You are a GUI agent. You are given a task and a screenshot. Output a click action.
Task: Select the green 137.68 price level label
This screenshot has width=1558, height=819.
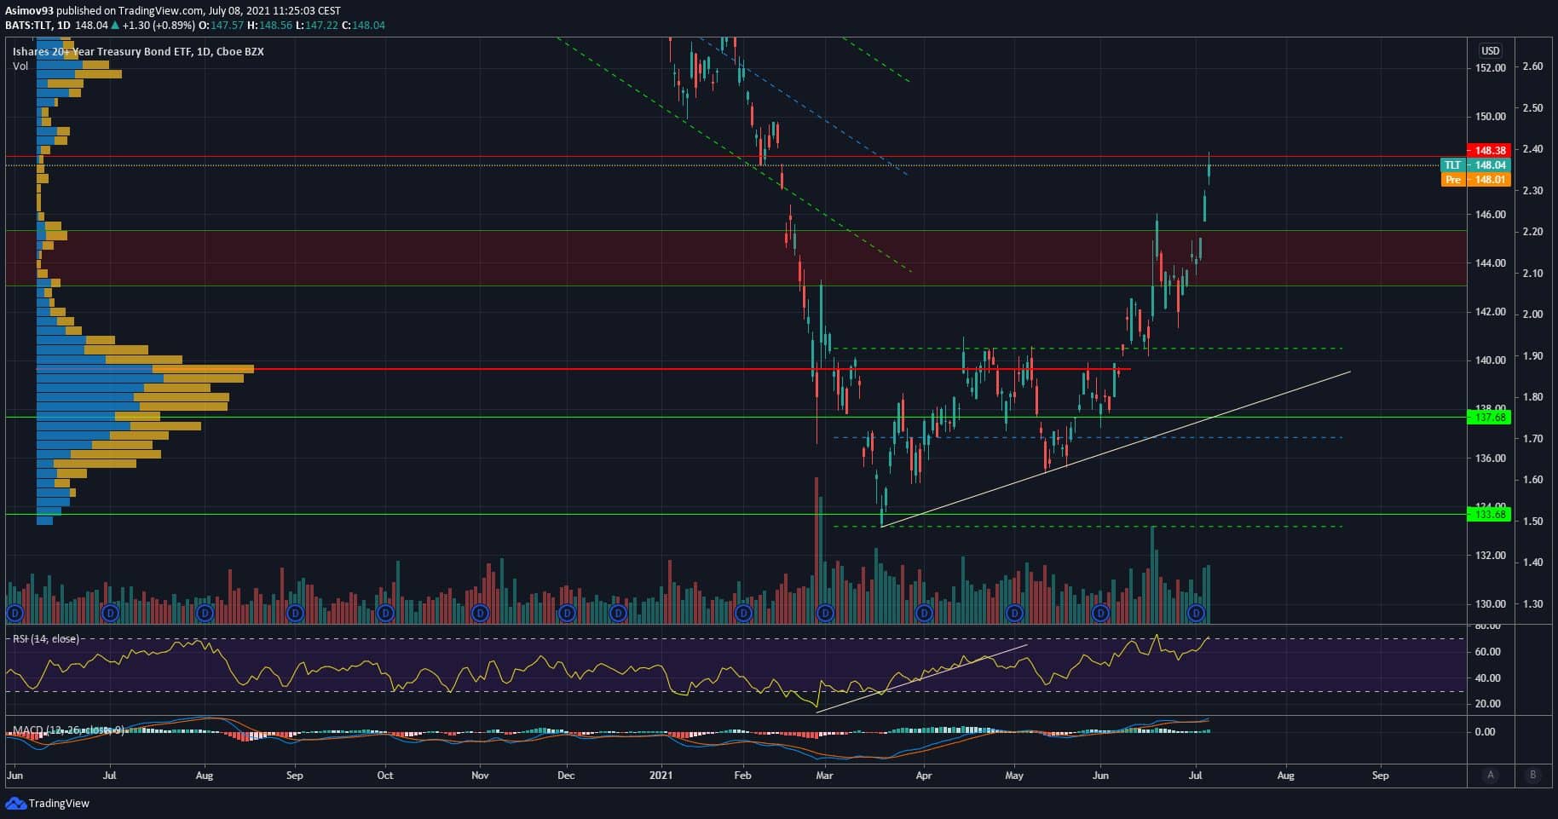(1491, 418)
